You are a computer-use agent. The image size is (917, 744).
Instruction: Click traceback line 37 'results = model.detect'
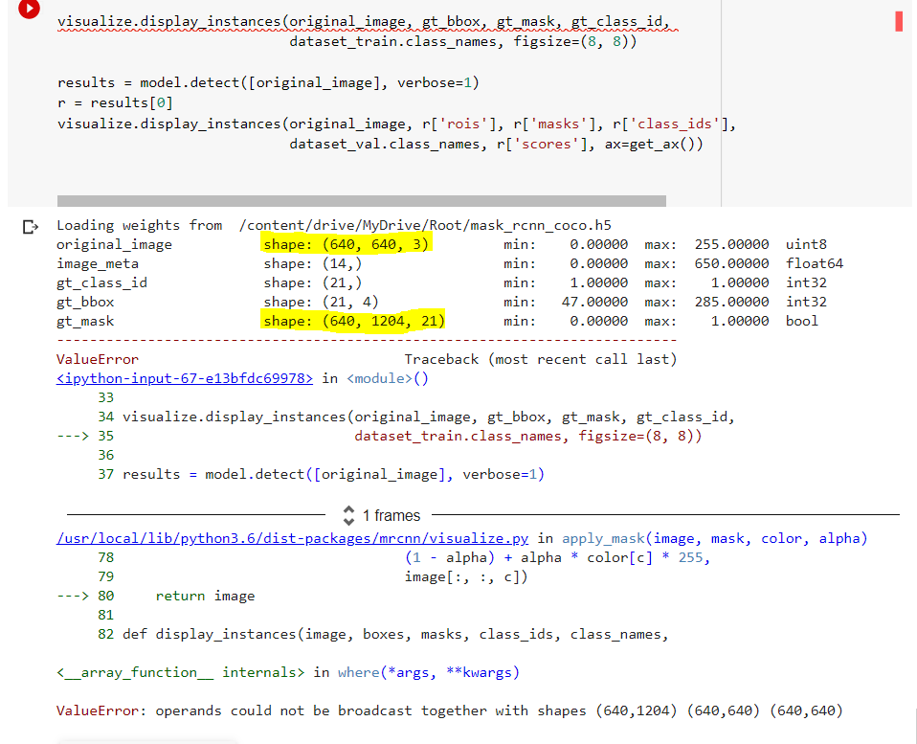pos(321,474)
